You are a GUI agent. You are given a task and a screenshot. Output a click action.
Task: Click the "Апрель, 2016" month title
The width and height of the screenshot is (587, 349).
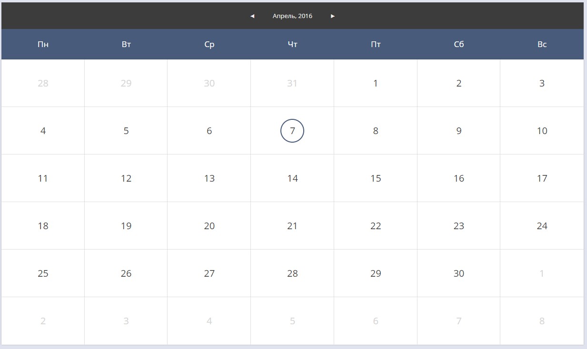292,16
